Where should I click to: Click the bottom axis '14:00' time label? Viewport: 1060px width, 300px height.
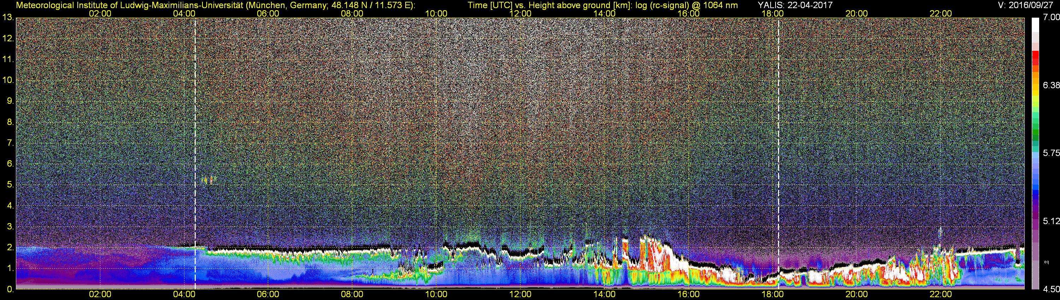pyautogui.click(x=605, y=295)
